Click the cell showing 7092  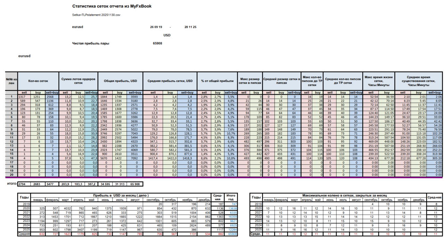[x=135, y=158]
